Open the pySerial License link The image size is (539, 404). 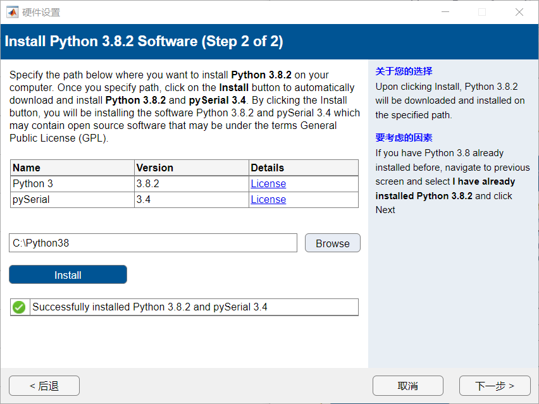pos(268,200)
